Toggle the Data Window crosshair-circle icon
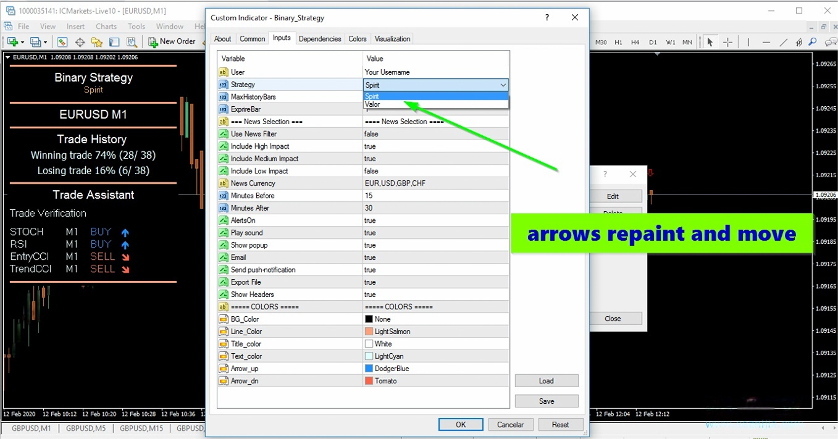 (80, 42)
